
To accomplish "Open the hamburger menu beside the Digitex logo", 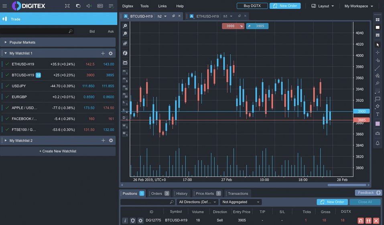I will [5, 6].
